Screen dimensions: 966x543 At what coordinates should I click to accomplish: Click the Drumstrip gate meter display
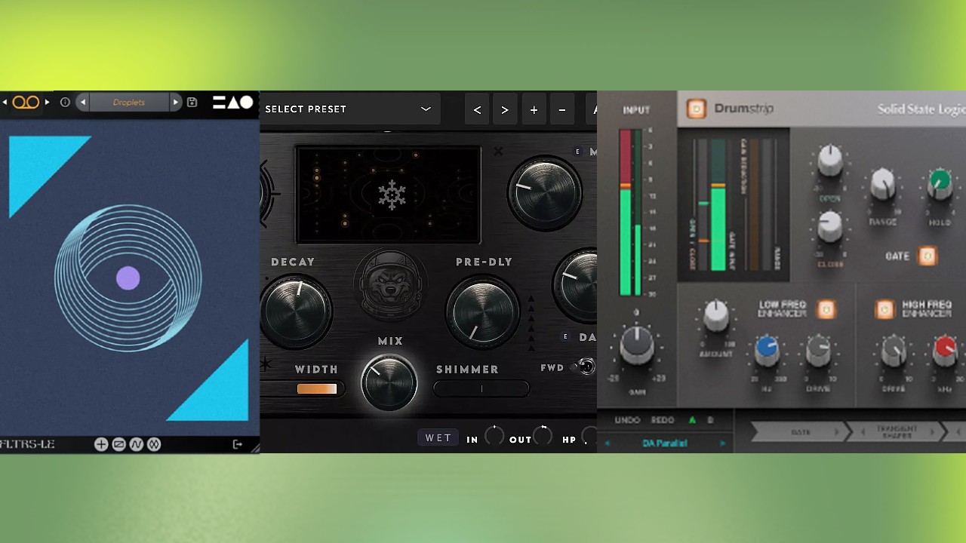tap(734, 204)
